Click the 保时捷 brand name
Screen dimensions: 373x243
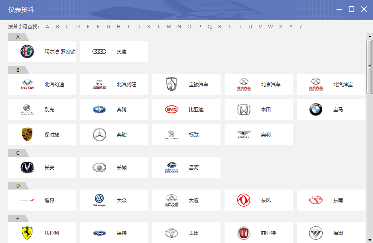[52, 135]
